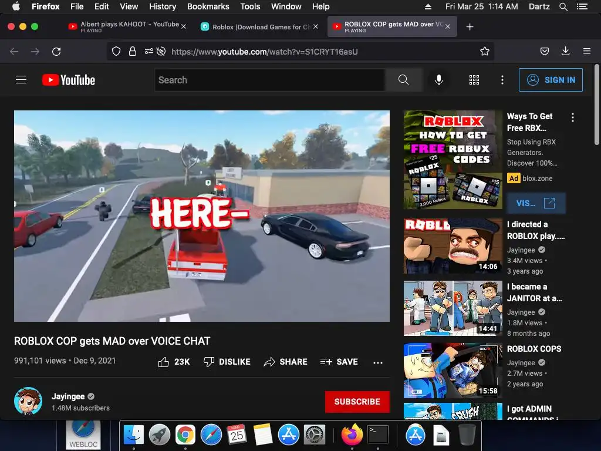Open the free Robux codes ad thumbnail
This screenshot has height=451, width=601.
pos(453,160)
